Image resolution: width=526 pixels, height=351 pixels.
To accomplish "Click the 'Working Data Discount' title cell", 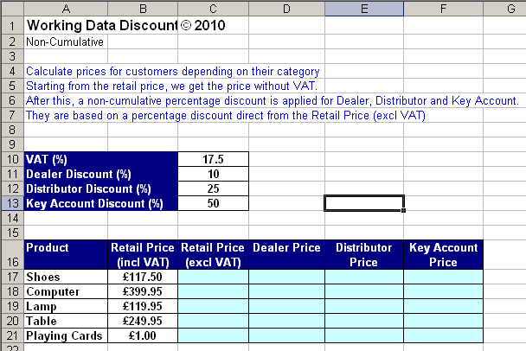I will (x=102, y=25).
